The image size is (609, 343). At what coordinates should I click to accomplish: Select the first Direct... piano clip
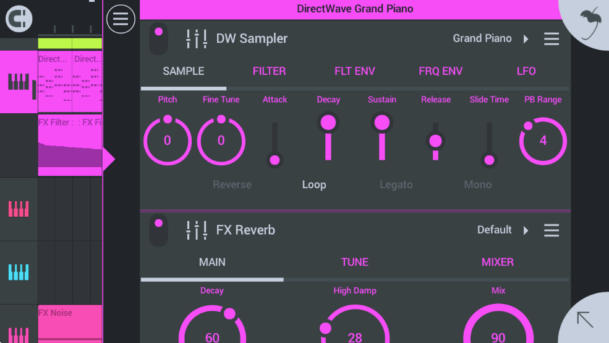click(55, 82)
